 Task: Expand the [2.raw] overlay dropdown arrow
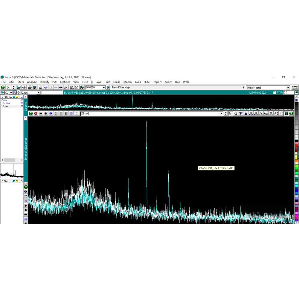(x=221, y=114)
